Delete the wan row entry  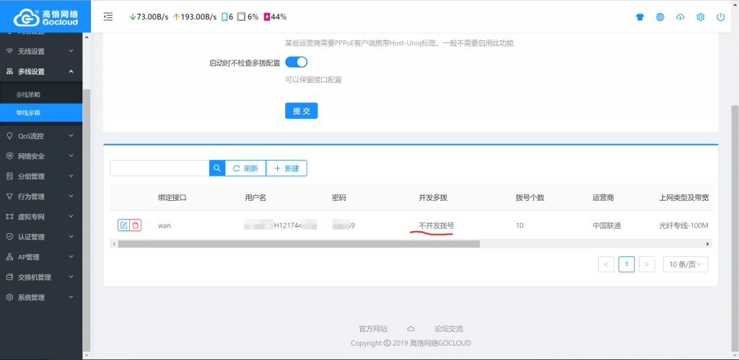tap(136, 225)
